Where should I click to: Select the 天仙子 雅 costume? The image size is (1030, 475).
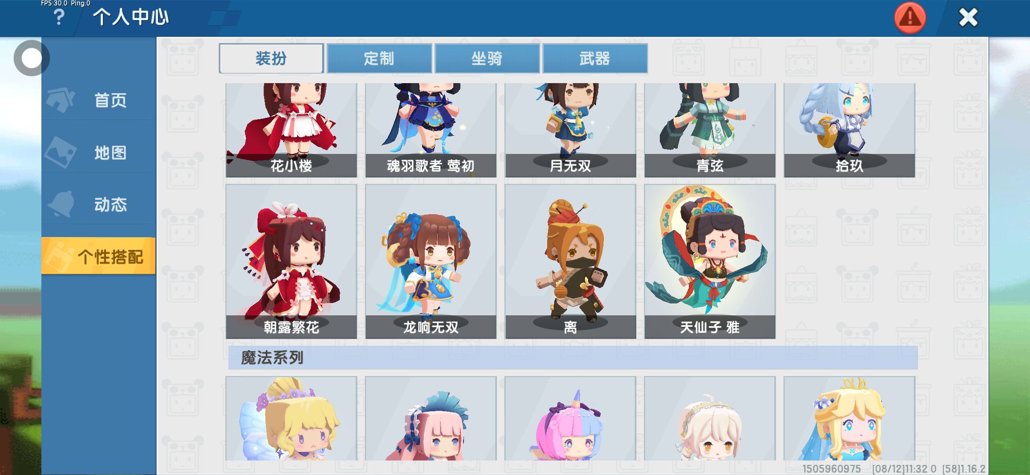[x=710, y=262]
